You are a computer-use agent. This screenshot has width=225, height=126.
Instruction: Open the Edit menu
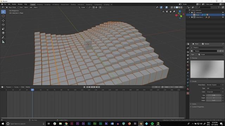(9, 5)
